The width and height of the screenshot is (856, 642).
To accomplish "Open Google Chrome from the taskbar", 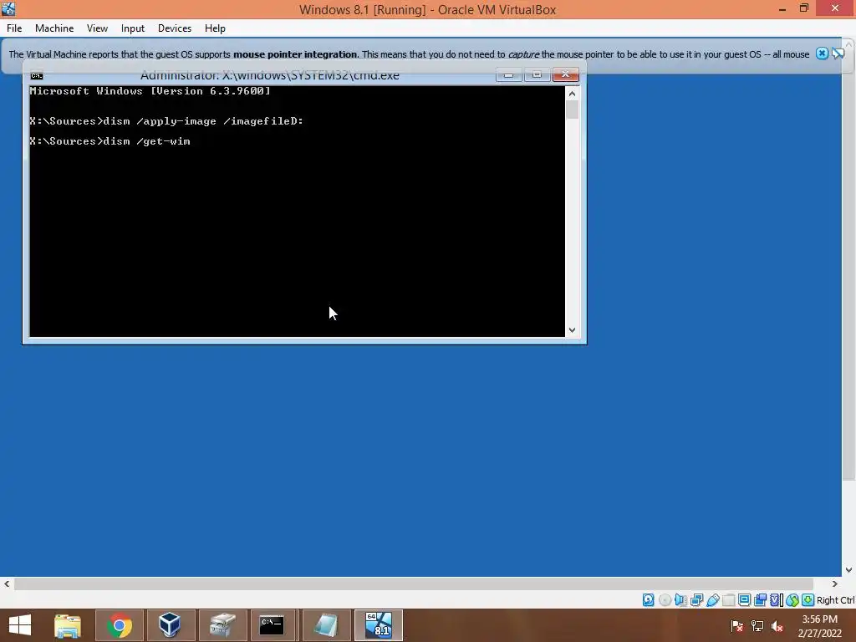I will pos(119,625).
